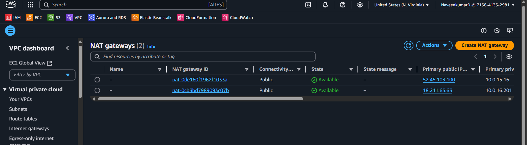This screenshot has width=527, height=145.
Task: Click Available state of nat-0cb3bd7989093c07b
Action: tap(325, 90)
